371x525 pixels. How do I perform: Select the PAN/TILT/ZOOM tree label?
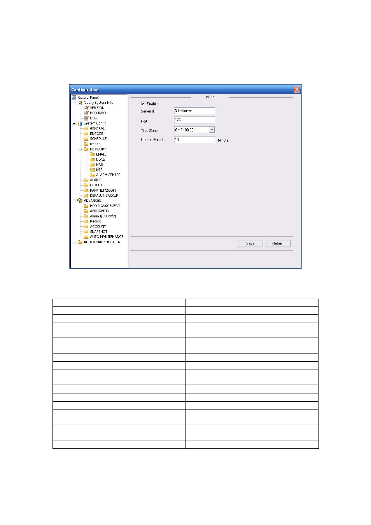pos(103,190)
